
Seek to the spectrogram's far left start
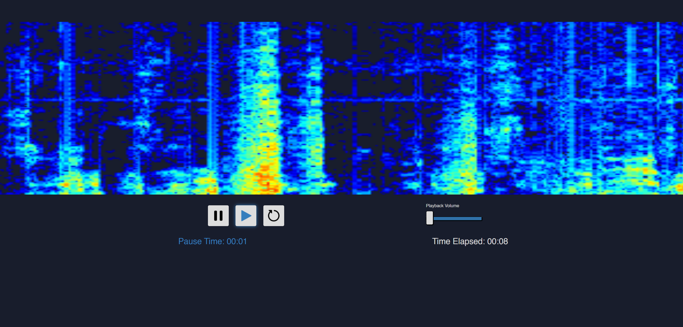pyautogui.click(x=1, y=108)
